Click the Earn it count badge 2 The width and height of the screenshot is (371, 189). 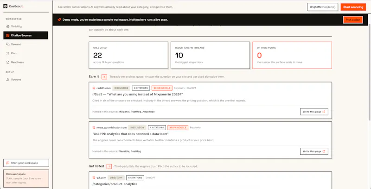[x=104, y=77]
